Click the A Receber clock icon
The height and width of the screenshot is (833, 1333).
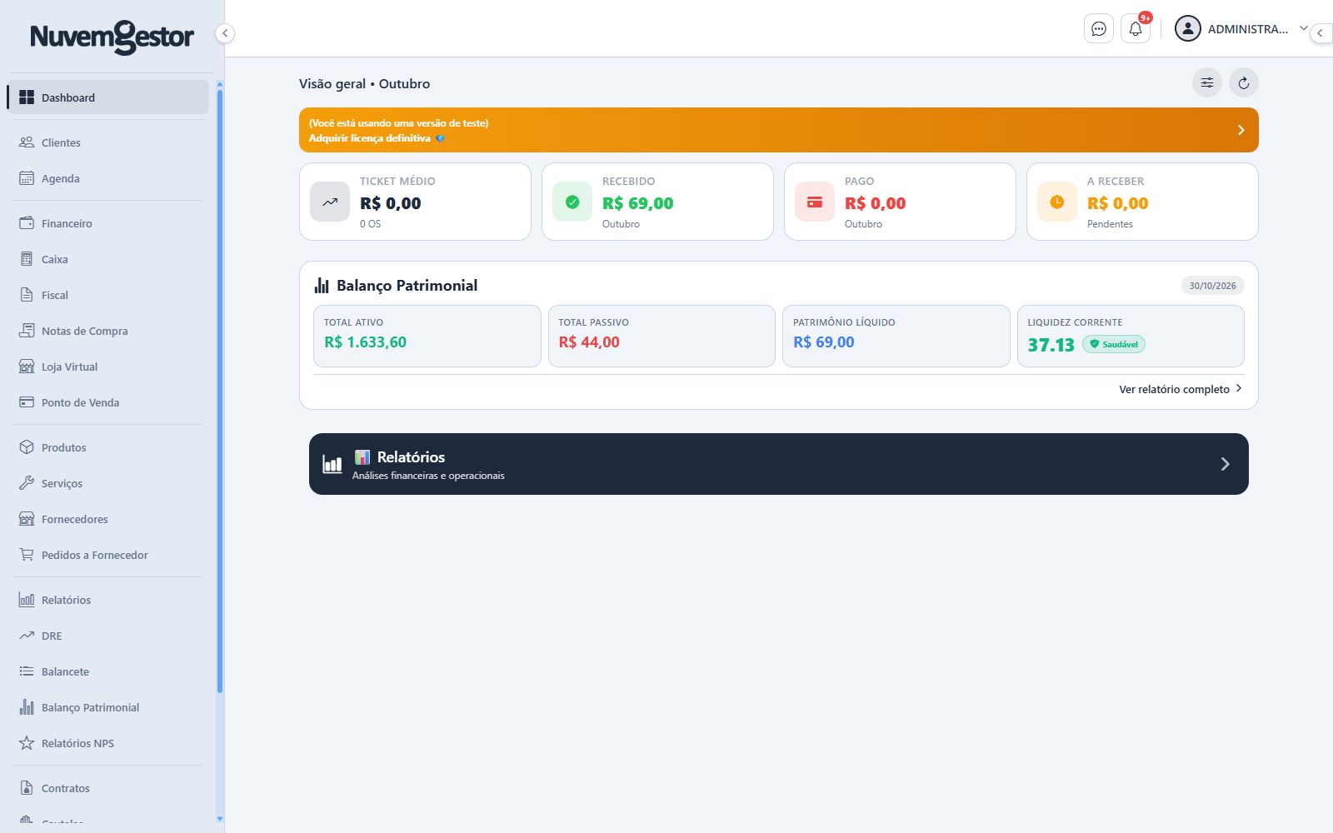[1057, 202]
